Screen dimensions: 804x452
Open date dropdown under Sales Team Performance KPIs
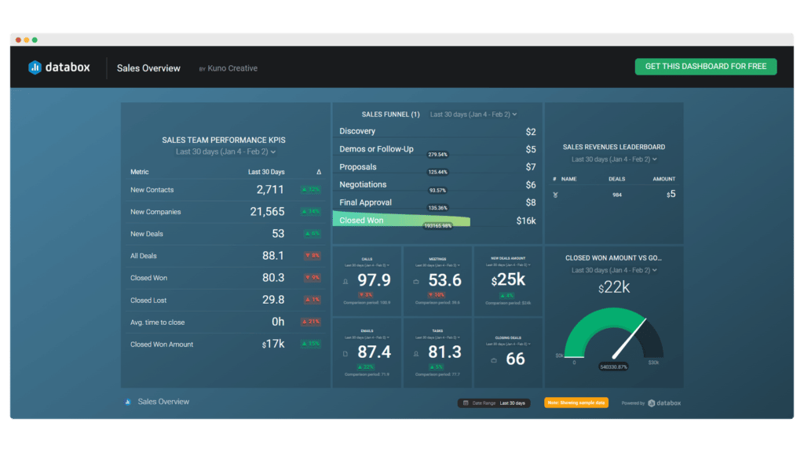click(x=225, y=152)
